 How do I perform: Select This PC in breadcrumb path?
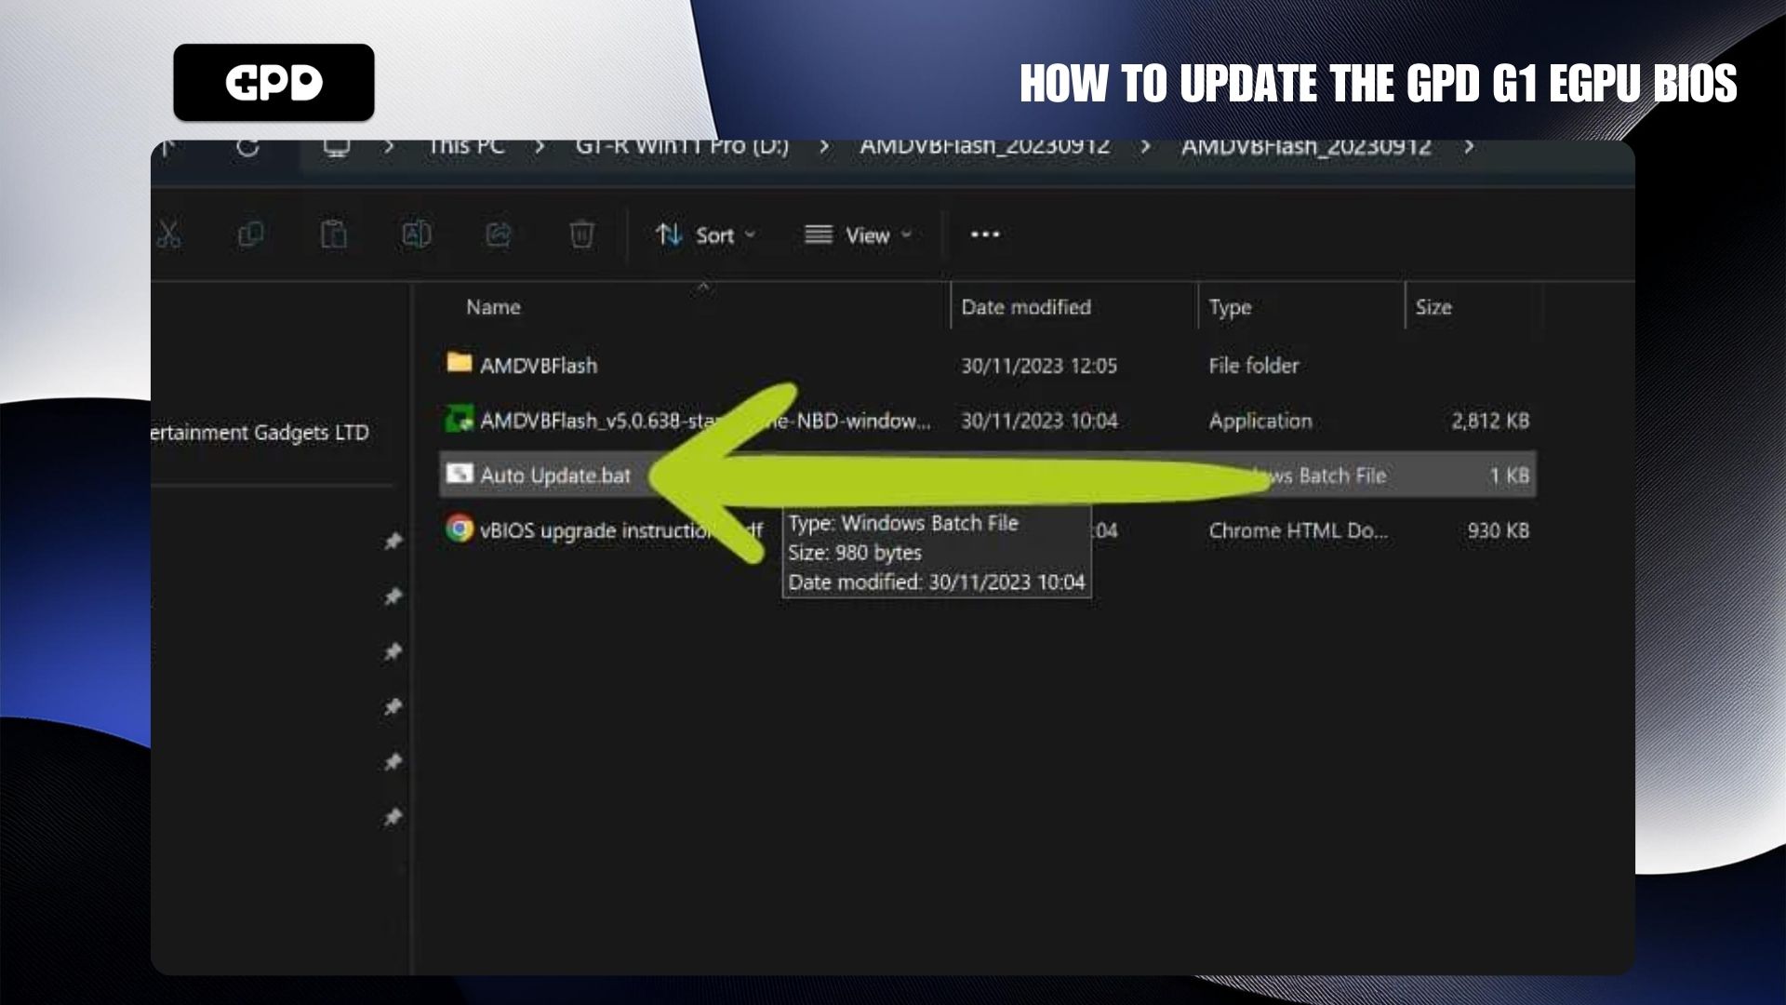point(466,148)
